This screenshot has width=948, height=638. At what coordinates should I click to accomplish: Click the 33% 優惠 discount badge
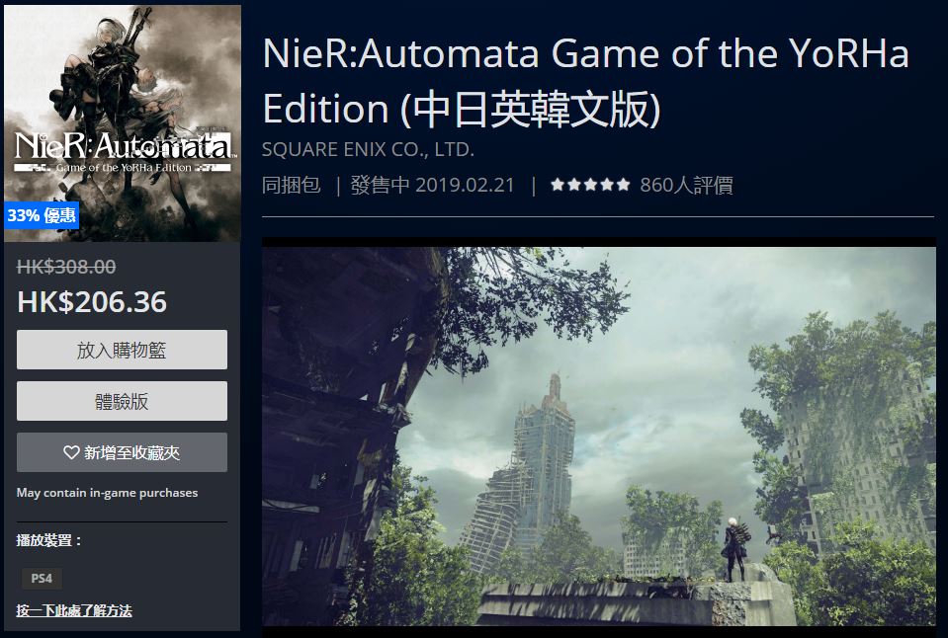[42, 215]
